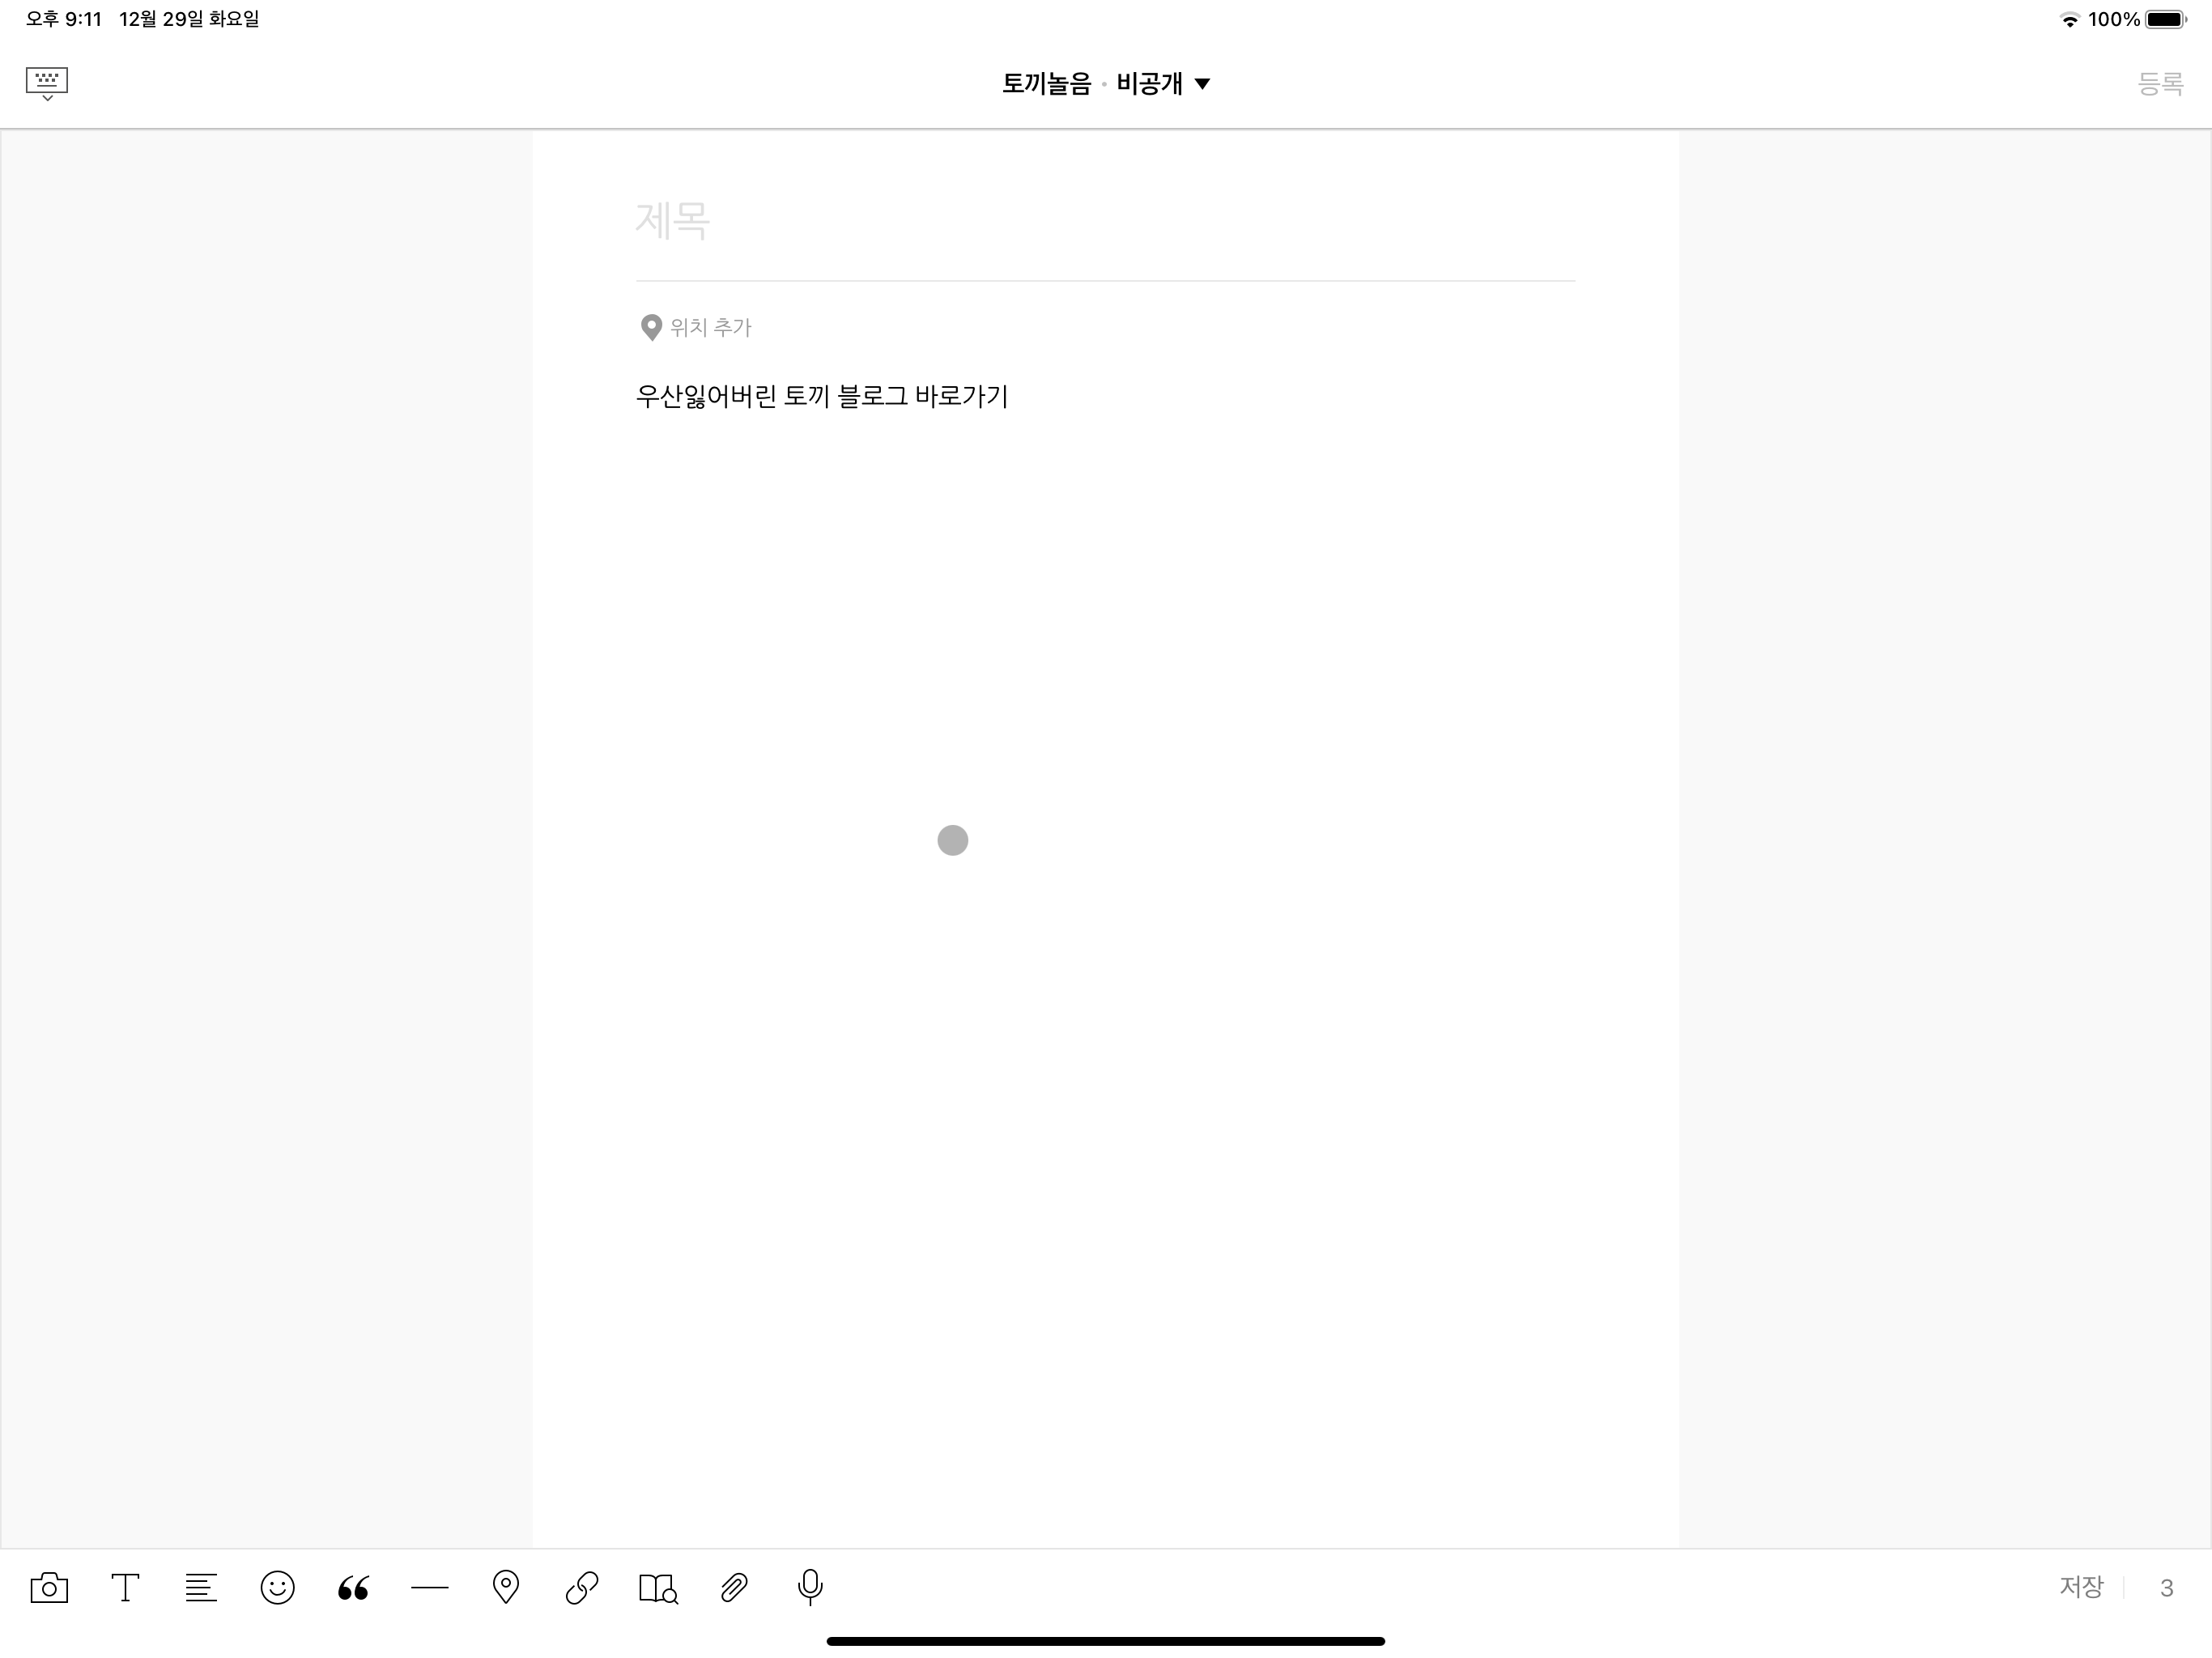Viewport: 2212px width, 1658px height.
Task: Open the text formatting tool
Action: point(125,1587)
